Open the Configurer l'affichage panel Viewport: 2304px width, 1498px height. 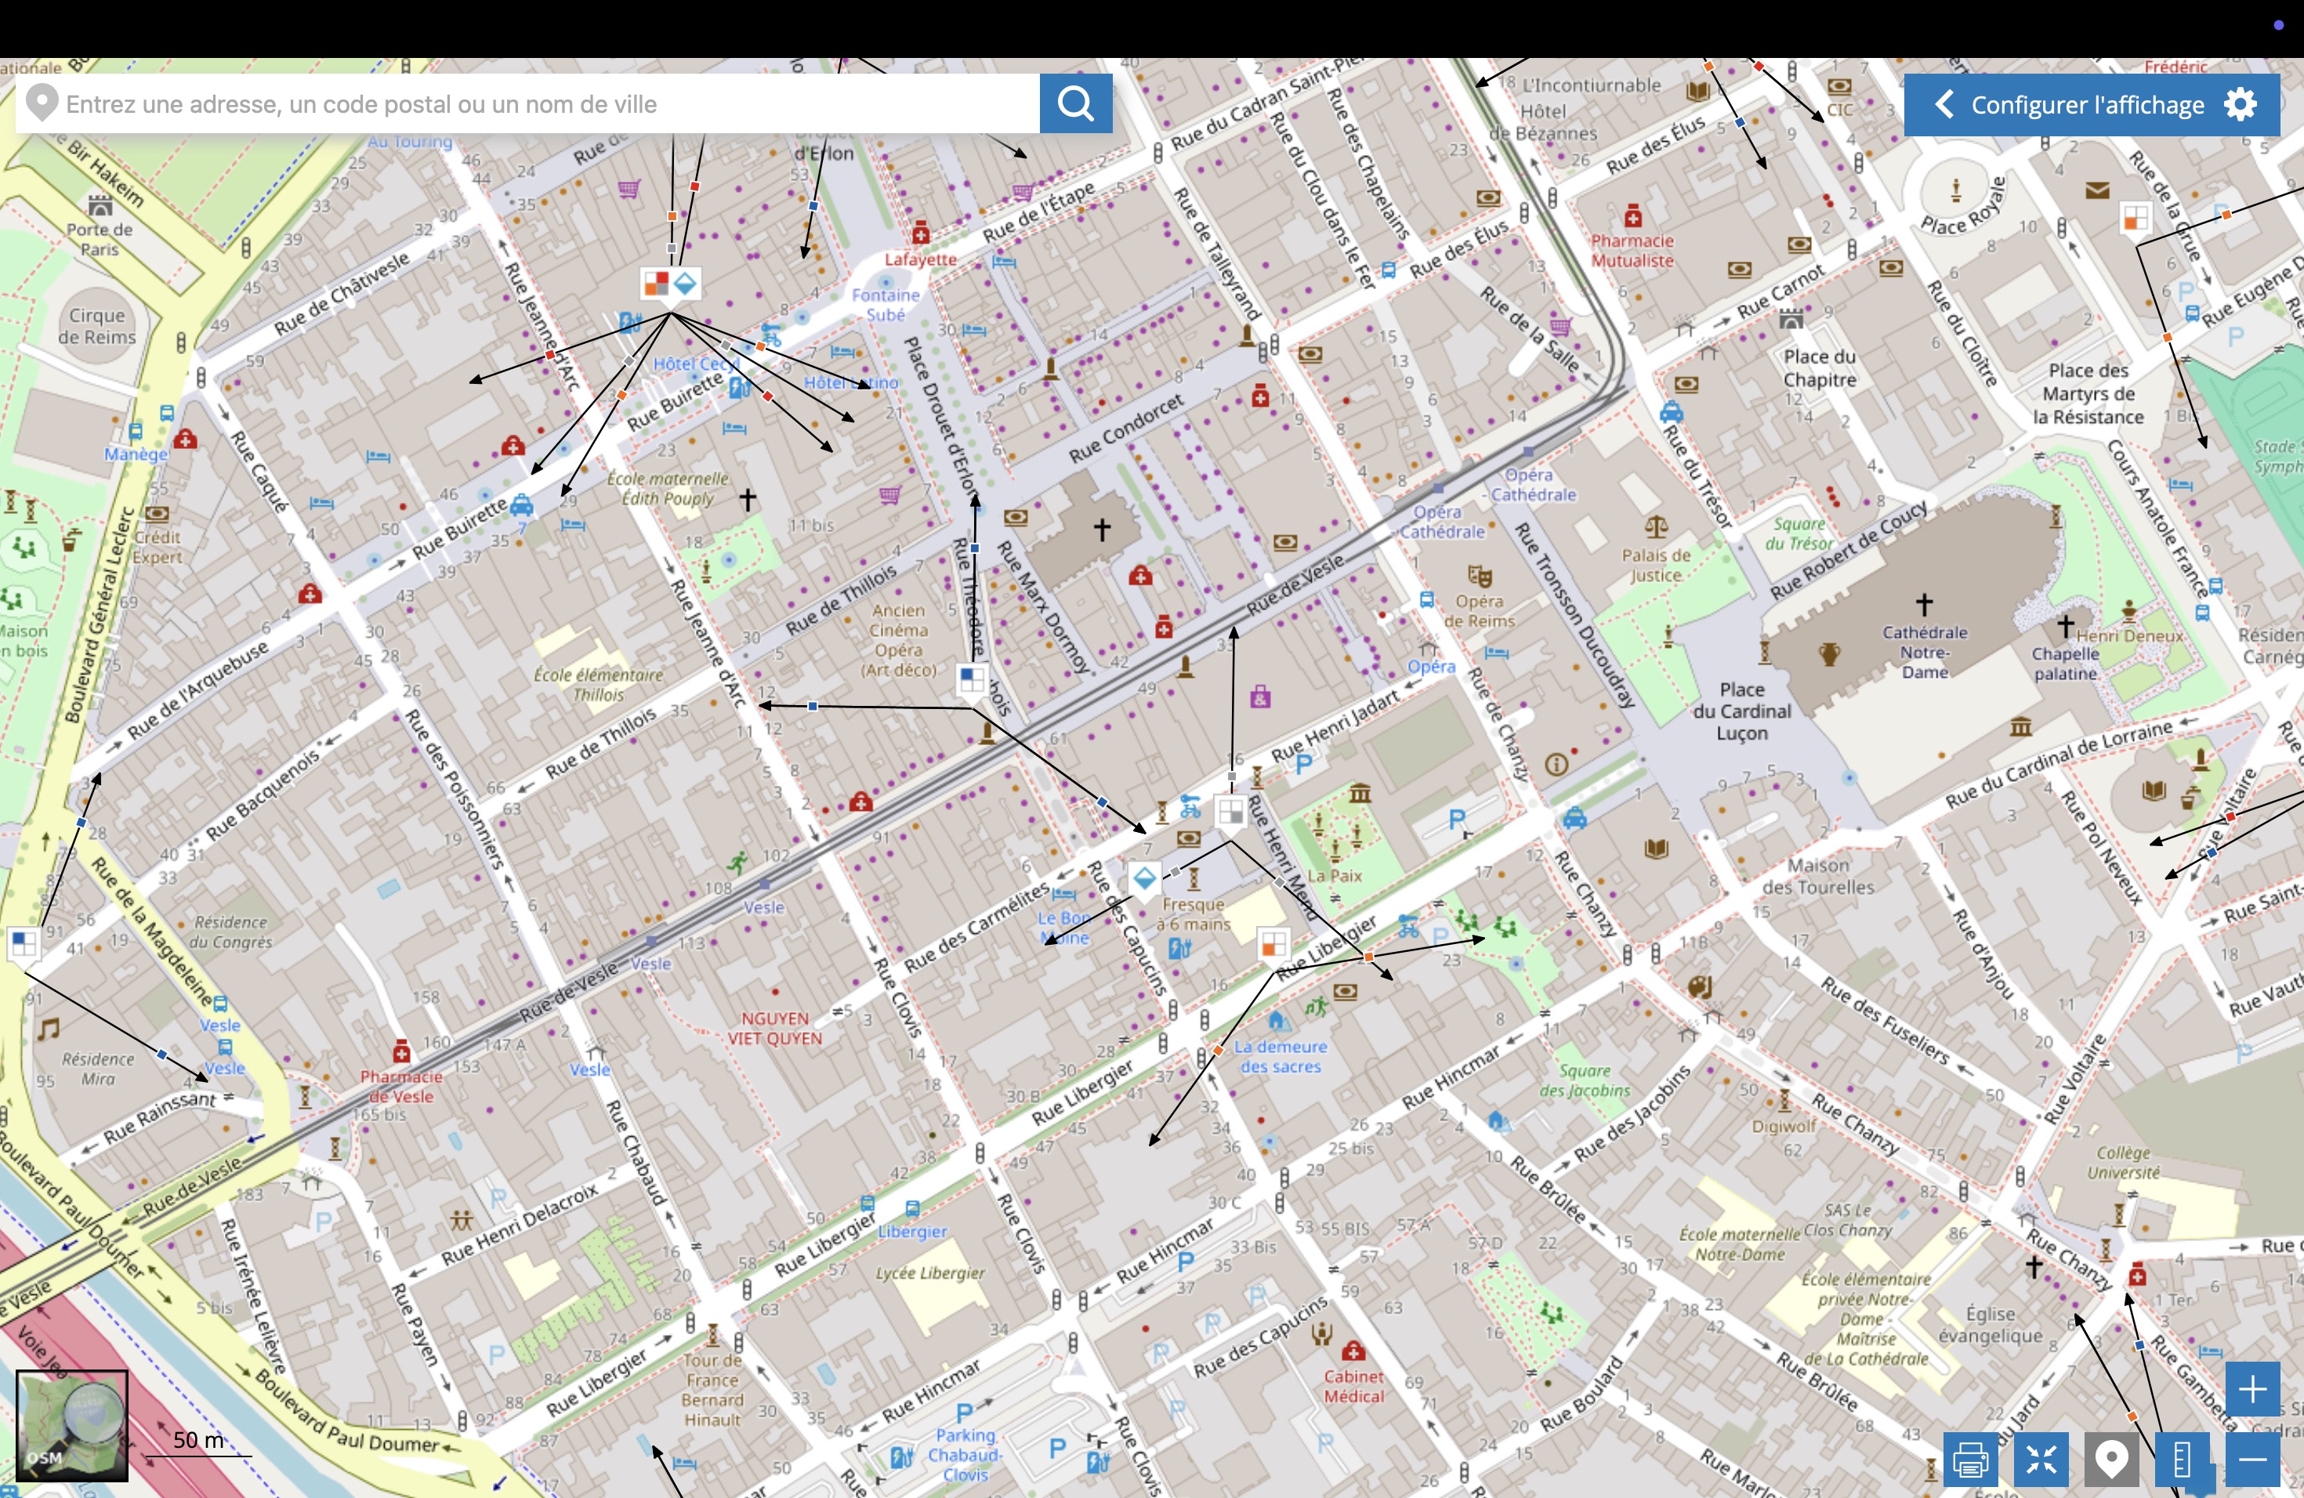tap(2087, 104)
